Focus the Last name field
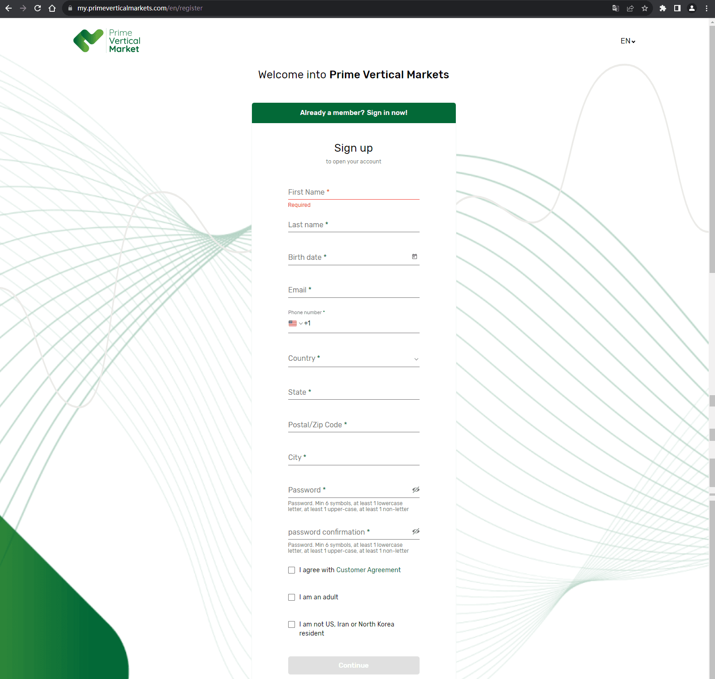Screen dimensions: 715x679 click(x=354, y=225)
